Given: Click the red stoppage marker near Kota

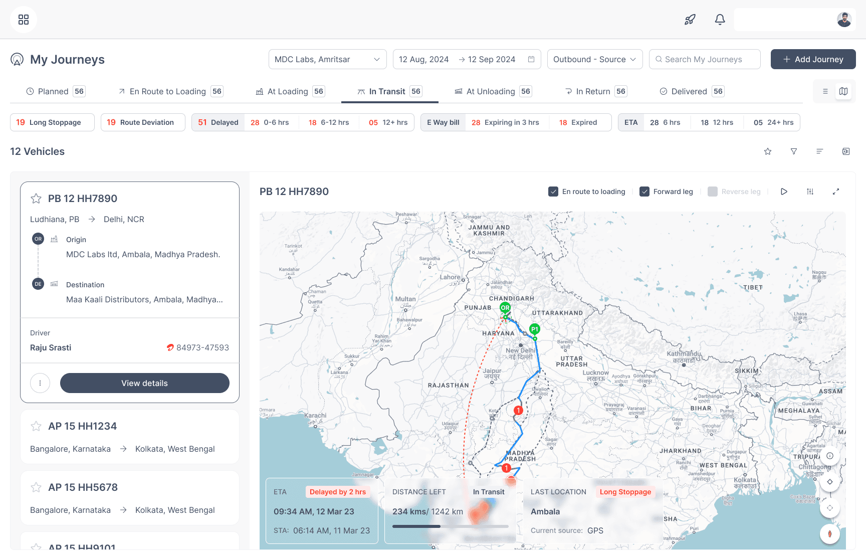Looking at the screenshot, I should 518,410.
